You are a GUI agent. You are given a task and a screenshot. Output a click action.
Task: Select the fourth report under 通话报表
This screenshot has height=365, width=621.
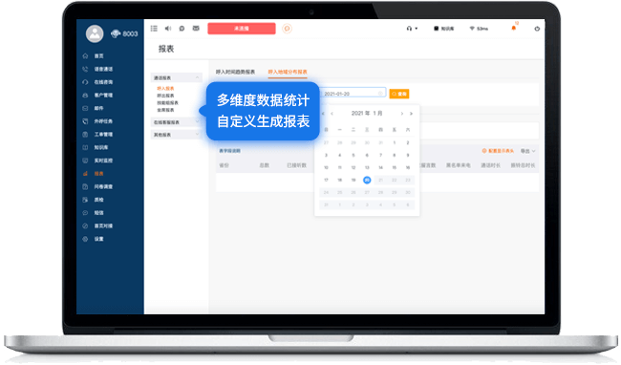165,110
